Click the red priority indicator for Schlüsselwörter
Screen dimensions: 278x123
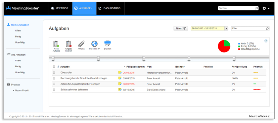(x=257, y=90)
